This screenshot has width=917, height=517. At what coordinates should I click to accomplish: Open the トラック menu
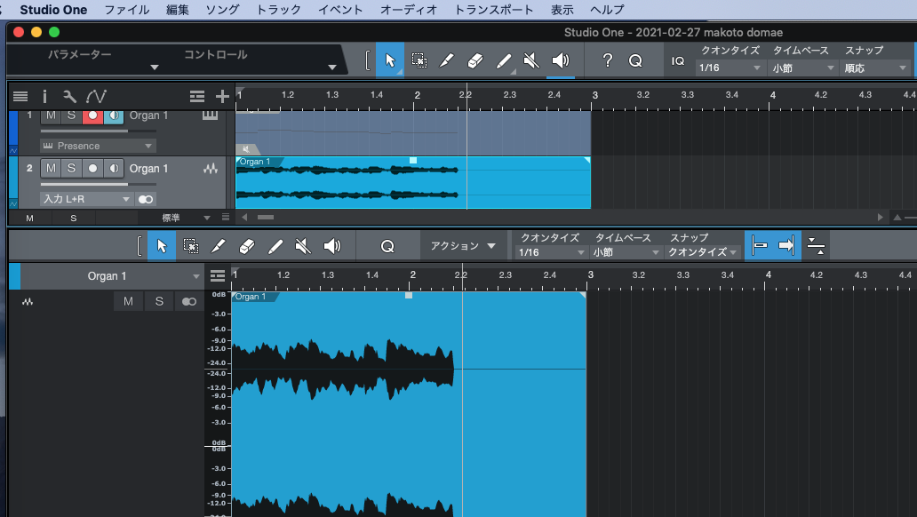pos(278,10)
